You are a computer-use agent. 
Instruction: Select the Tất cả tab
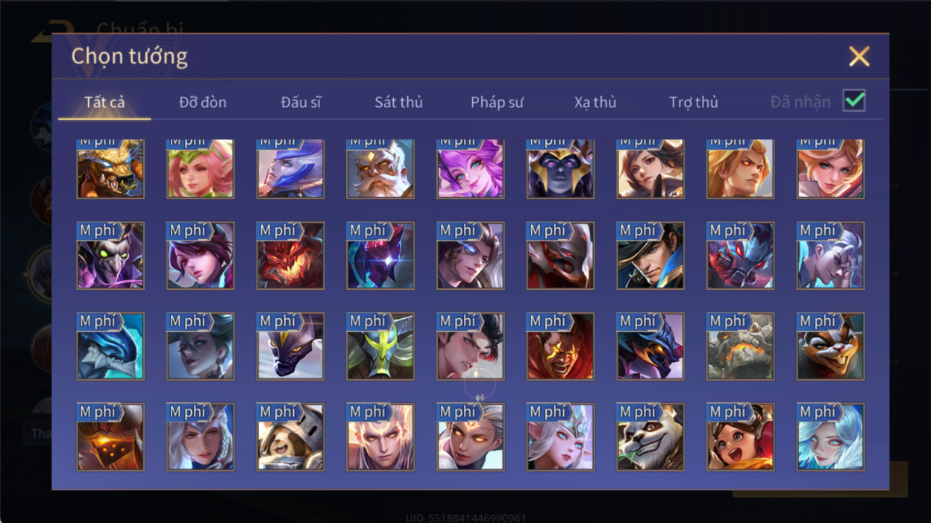tap(104, 102)
